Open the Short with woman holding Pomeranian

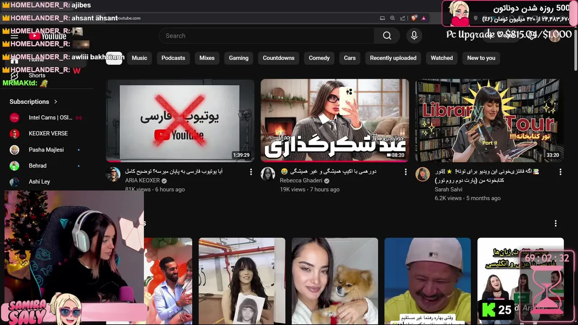coord(335,281)
